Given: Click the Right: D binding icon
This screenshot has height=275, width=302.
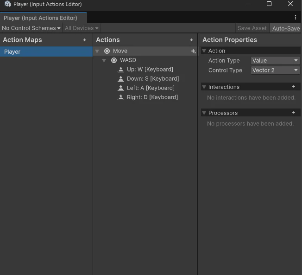Looking at the screenshot, I should pos(121,97).
